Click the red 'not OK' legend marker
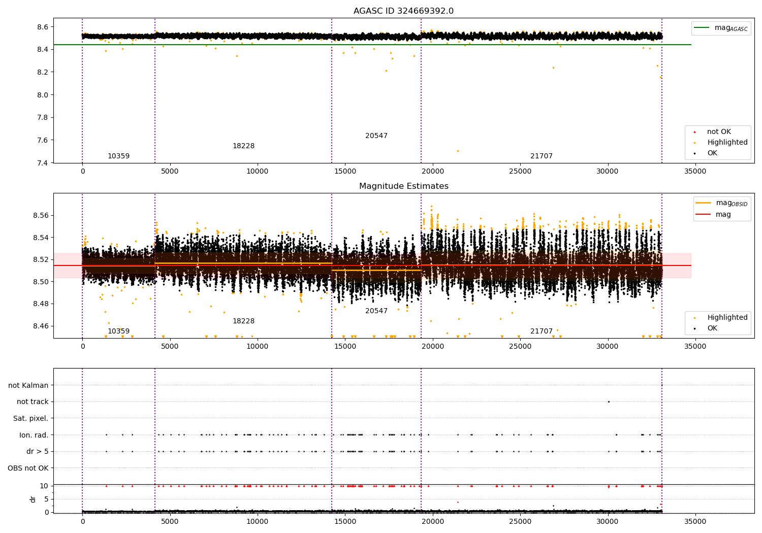This screenshot has height=533, width=762. [x=694, y=132]
